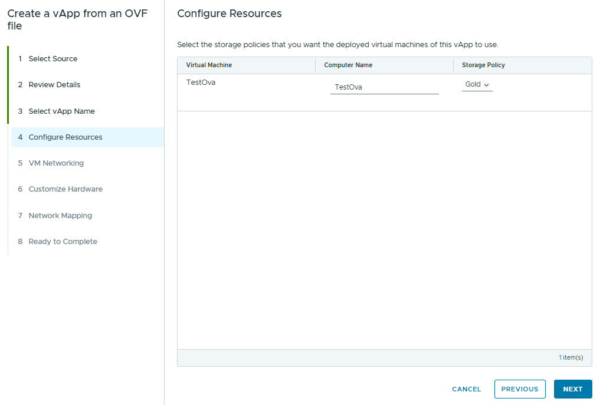The height and width of the screenshot is (405, 600).
Task: Click the 1 item(s) footer count
Action: coord(571,358)
